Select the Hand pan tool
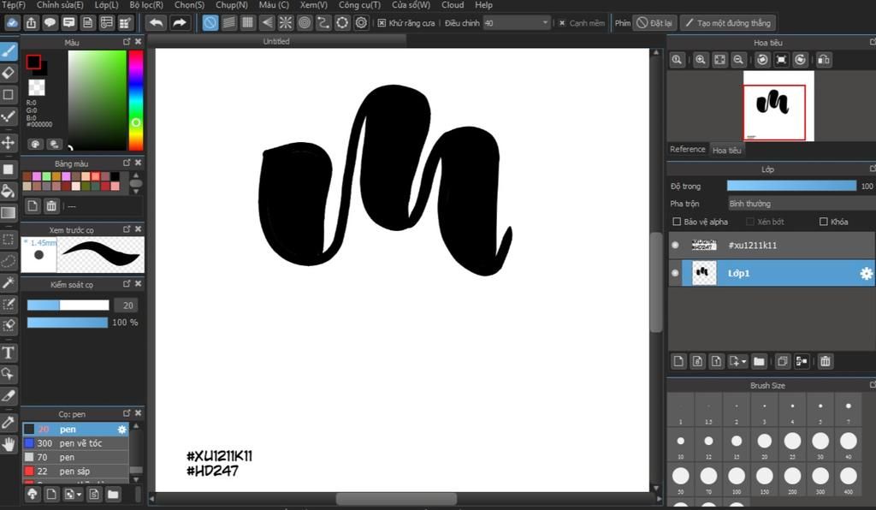The height and width of the screenshot is (510, 876). pyautogui.click(x=9, y=444)
